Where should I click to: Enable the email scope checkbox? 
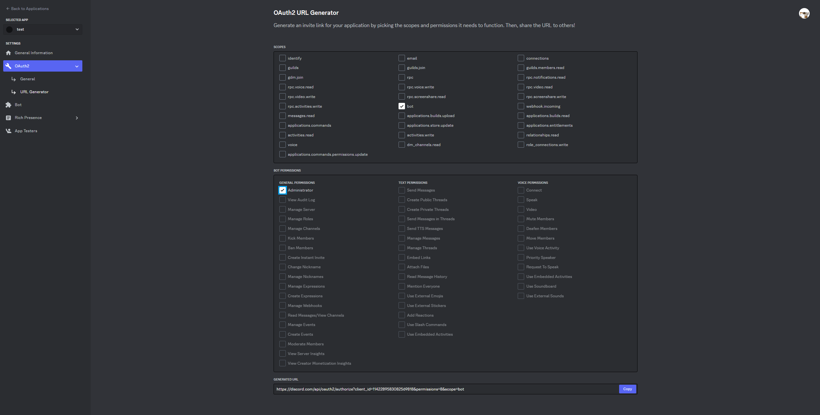click(x=401, y=58)
